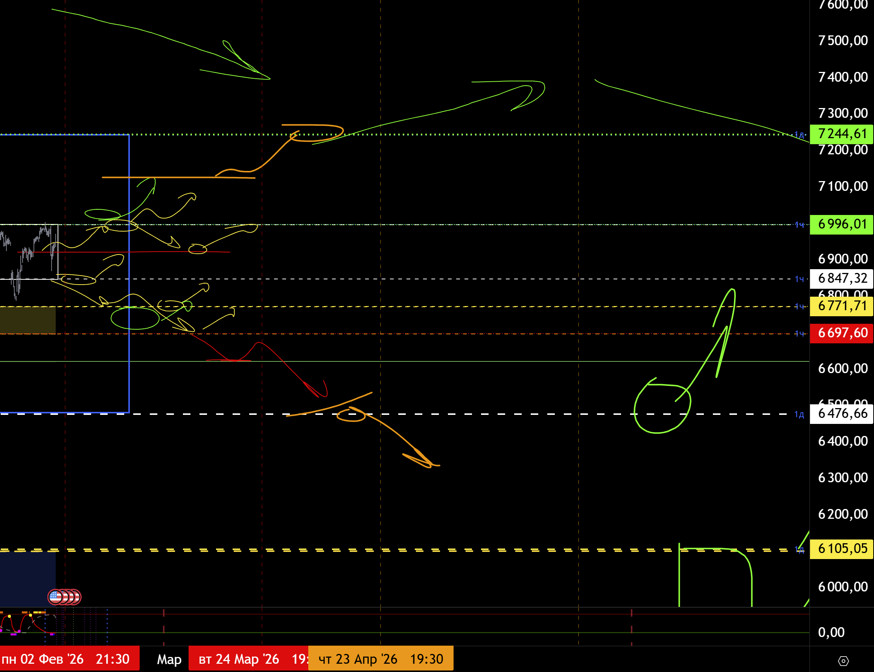
Task: Open chart settings hexagon gear icon
Action: point(843,661)
